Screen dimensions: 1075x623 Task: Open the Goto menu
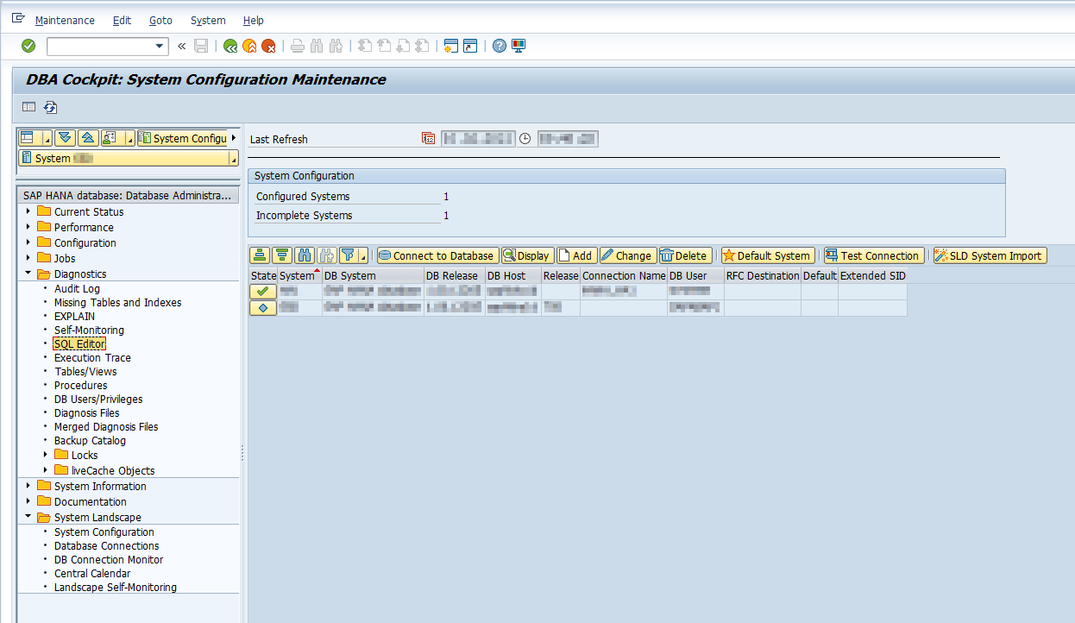point(160,20)
